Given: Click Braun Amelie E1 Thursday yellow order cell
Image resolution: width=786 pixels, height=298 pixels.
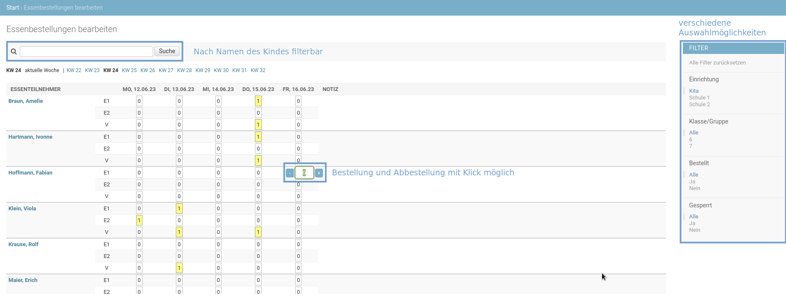Looking at the screenshot, I should (258, 101).
